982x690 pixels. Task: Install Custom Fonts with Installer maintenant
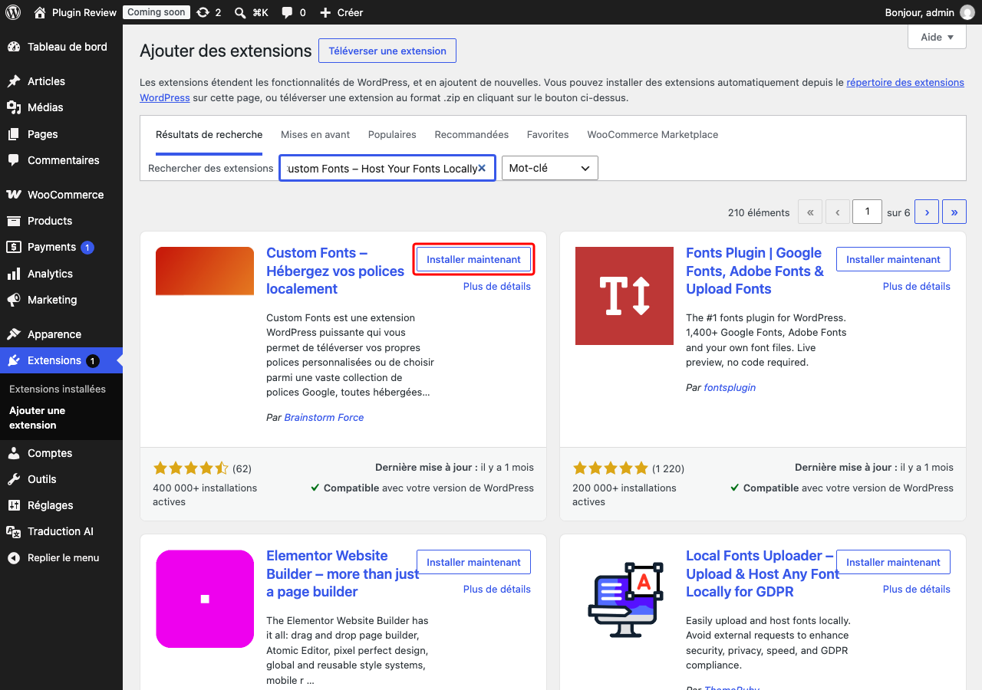tap(473, 259)
